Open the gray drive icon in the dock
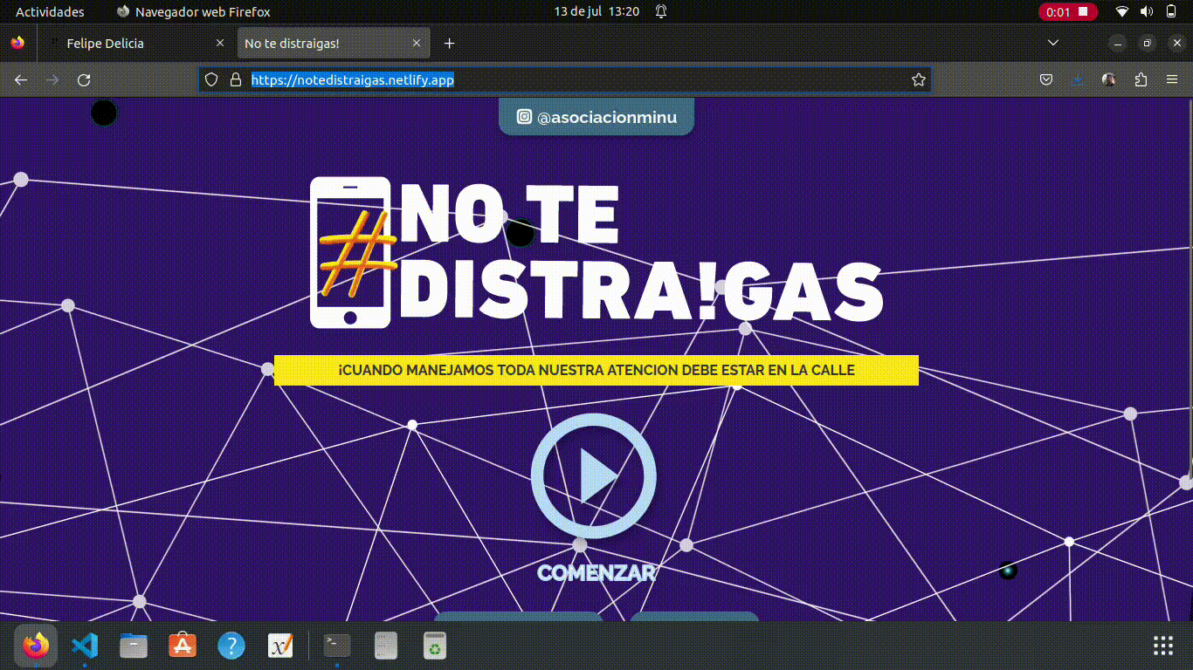Screen dimensions: 1193x670 tap(385, 646)
